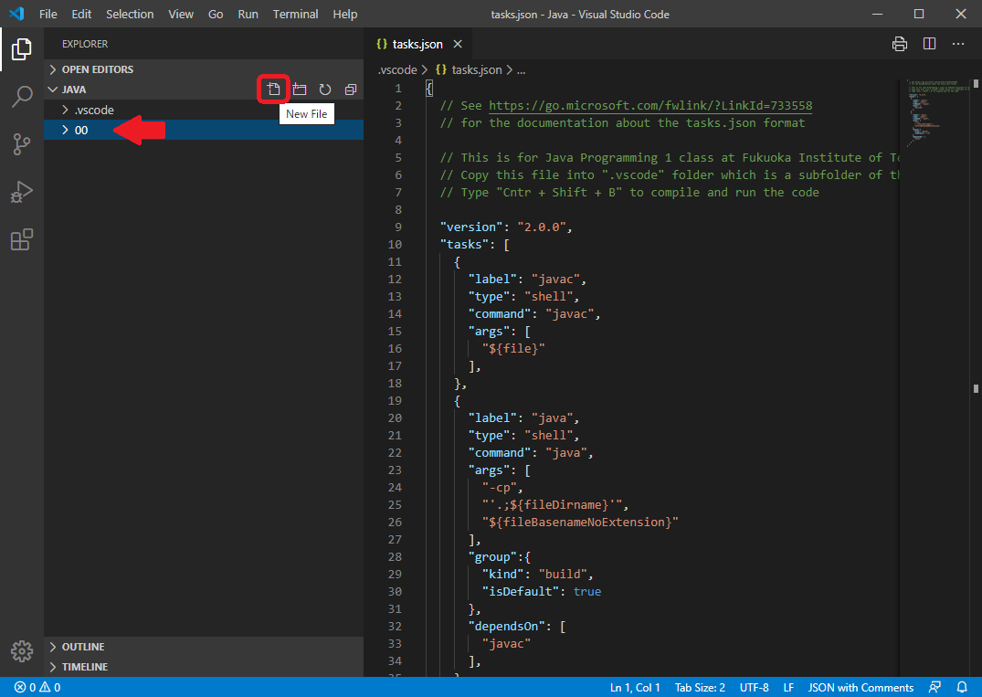Collapse all folders in Explorer
982x697 pixels.
351,90
